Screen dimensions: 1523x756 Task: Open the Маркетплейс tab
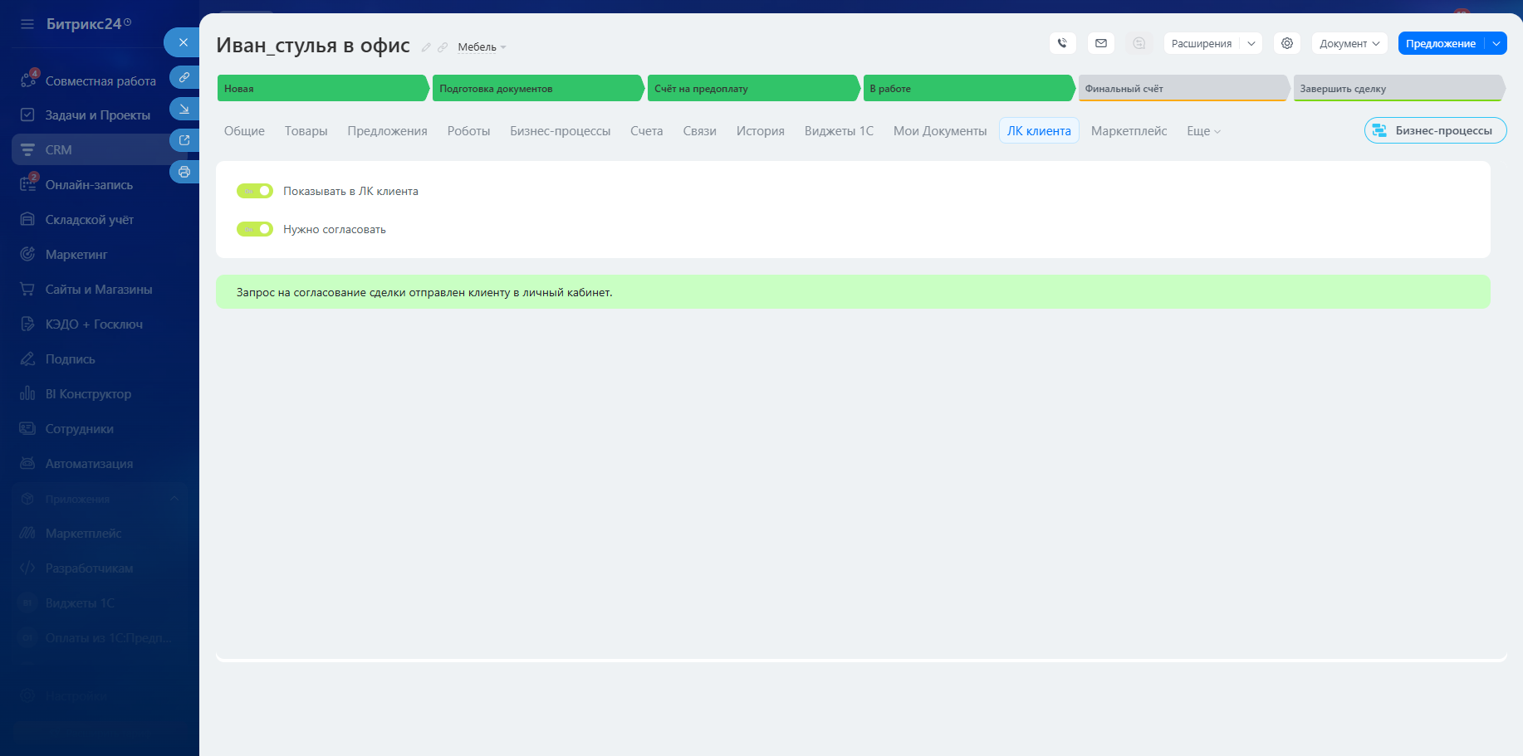[1129, 131]
